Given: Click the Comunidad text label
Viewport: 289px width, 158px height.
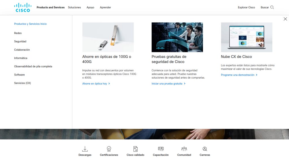Looking at the screenshot, I should (x=184, y=155).
